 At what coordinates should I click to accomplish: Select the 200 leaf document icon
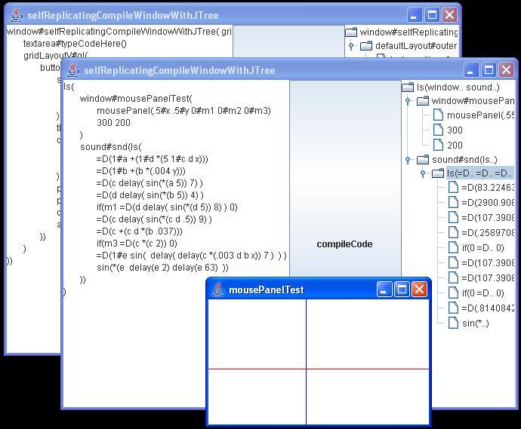coord(438,145)
